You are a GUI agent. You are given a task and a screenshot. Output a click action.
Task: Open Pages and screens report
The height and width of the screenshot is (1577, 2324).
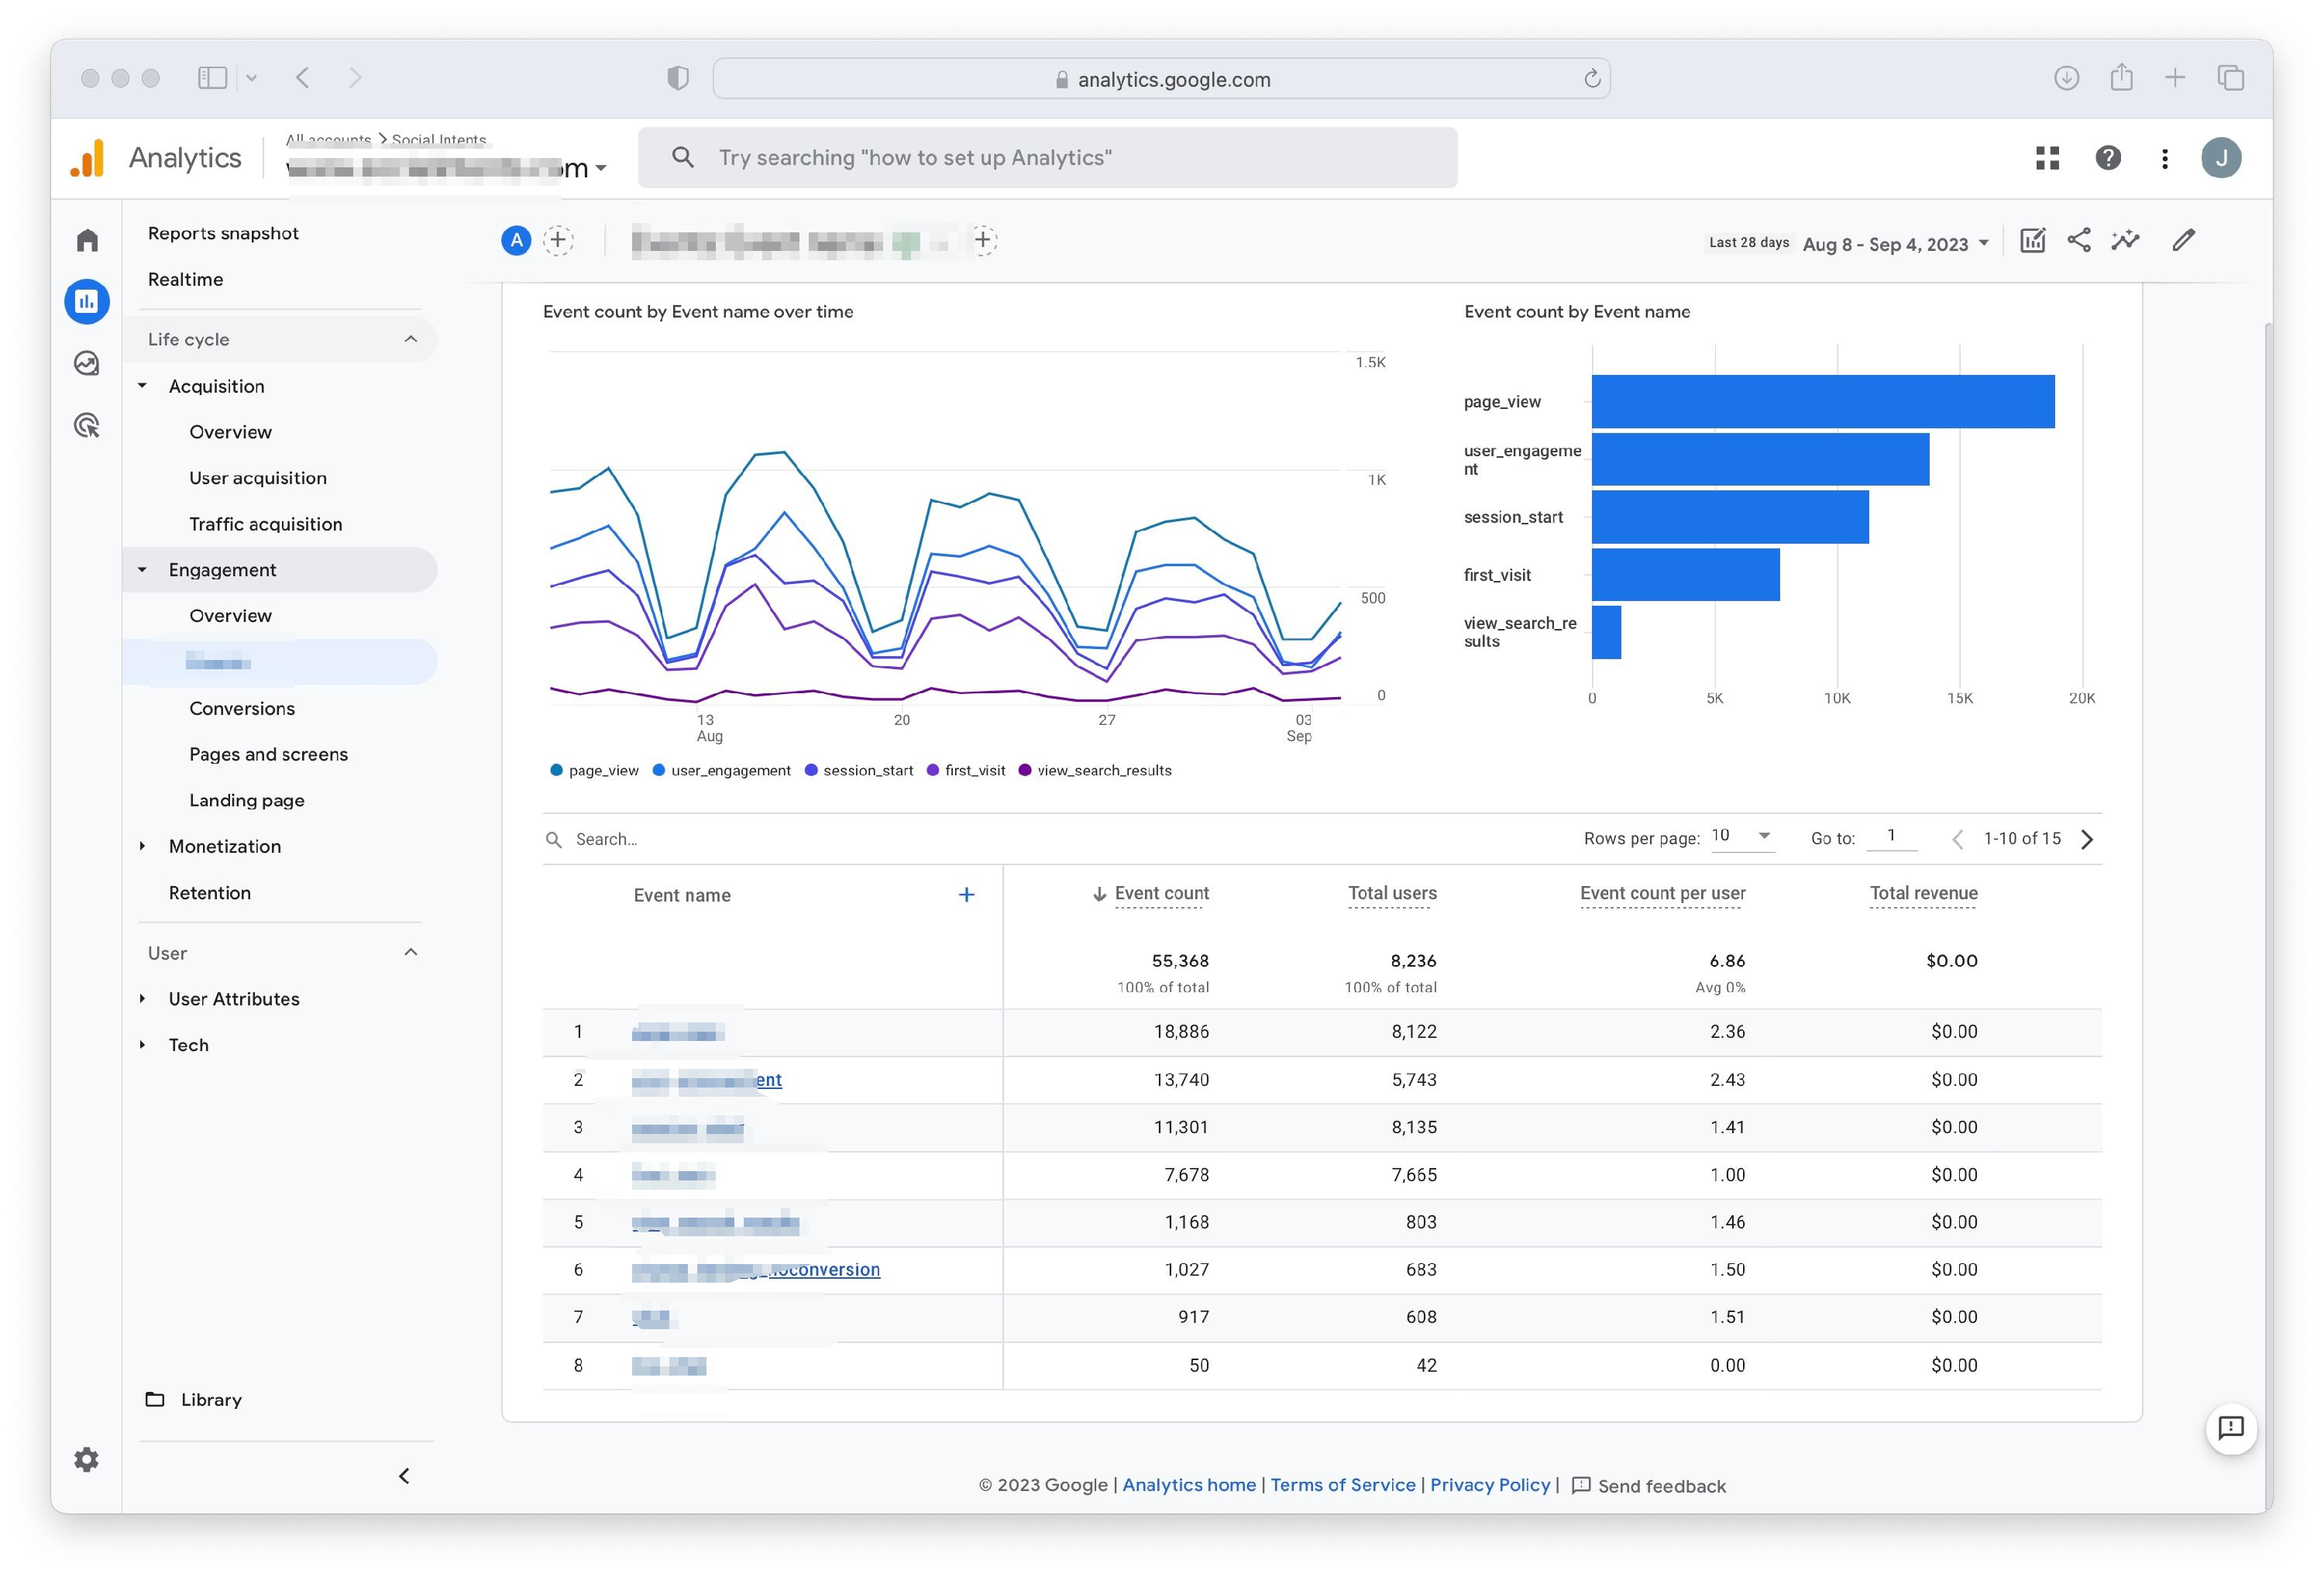tap(268, 754)
